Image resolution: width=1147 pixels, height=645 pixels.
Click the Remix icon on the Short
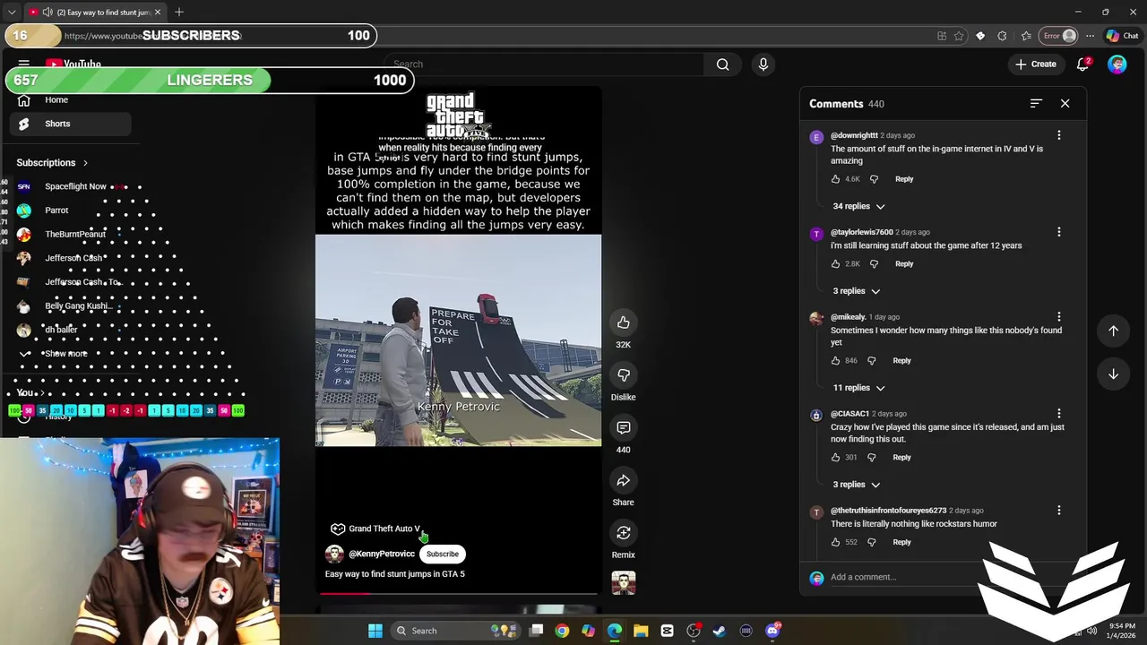pyautogui.click(x=624, y=533)
